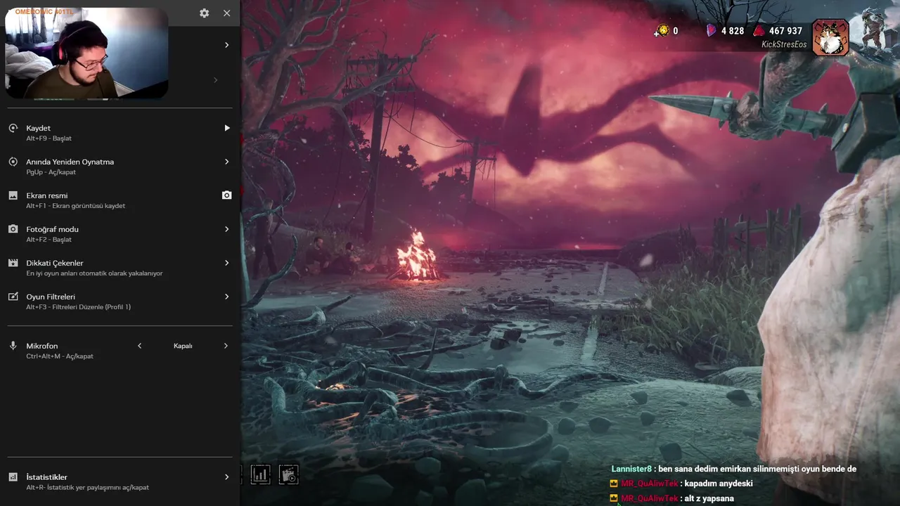Viewport: 900px width, 506px height.
Task: Click the KickStresEos player name
Action: coord(784,44)
